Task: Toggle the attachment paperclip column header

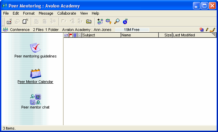Action: pyautogui.click(x=75, y=35)
